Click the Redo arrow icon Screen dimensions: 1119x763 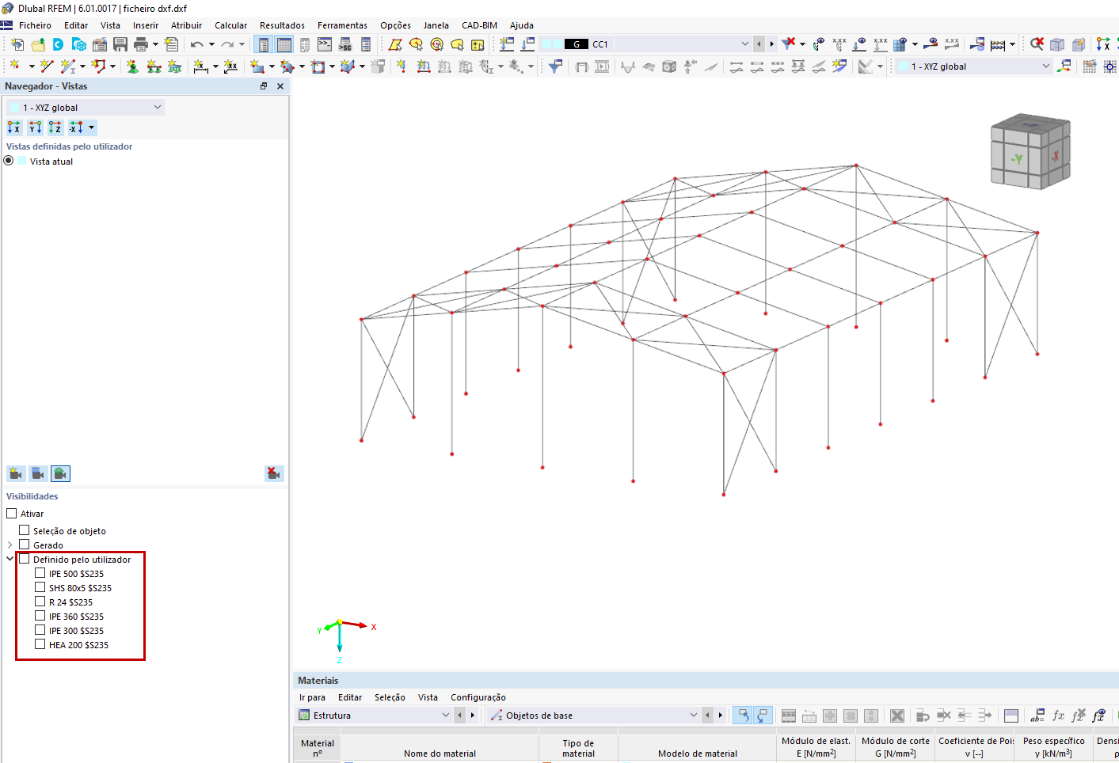[227, 44]
